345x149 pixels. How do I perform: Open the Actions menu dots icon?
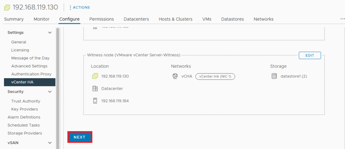pyautogui.click(x=70, y=7)
